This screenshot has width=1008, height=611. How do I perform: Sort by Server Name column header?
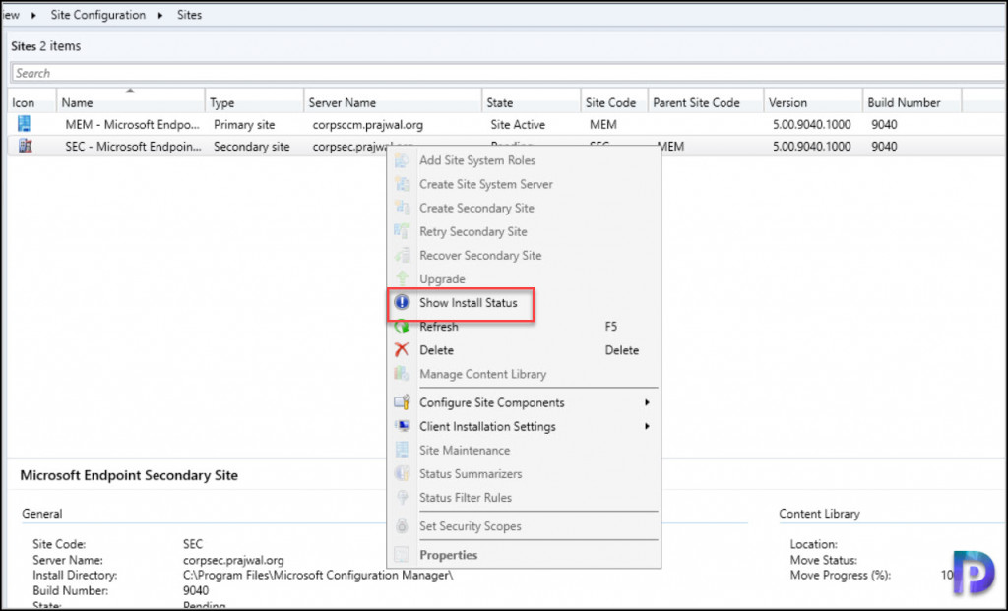point(392,102)
